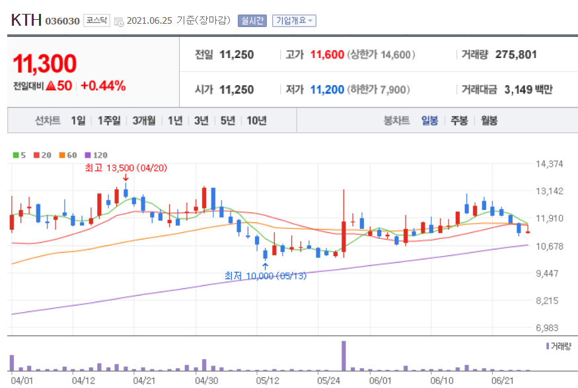Click the purple 120-day moving average swatch
The width and height of the screenshot is (578, 388).
click(x=88, y=155)
